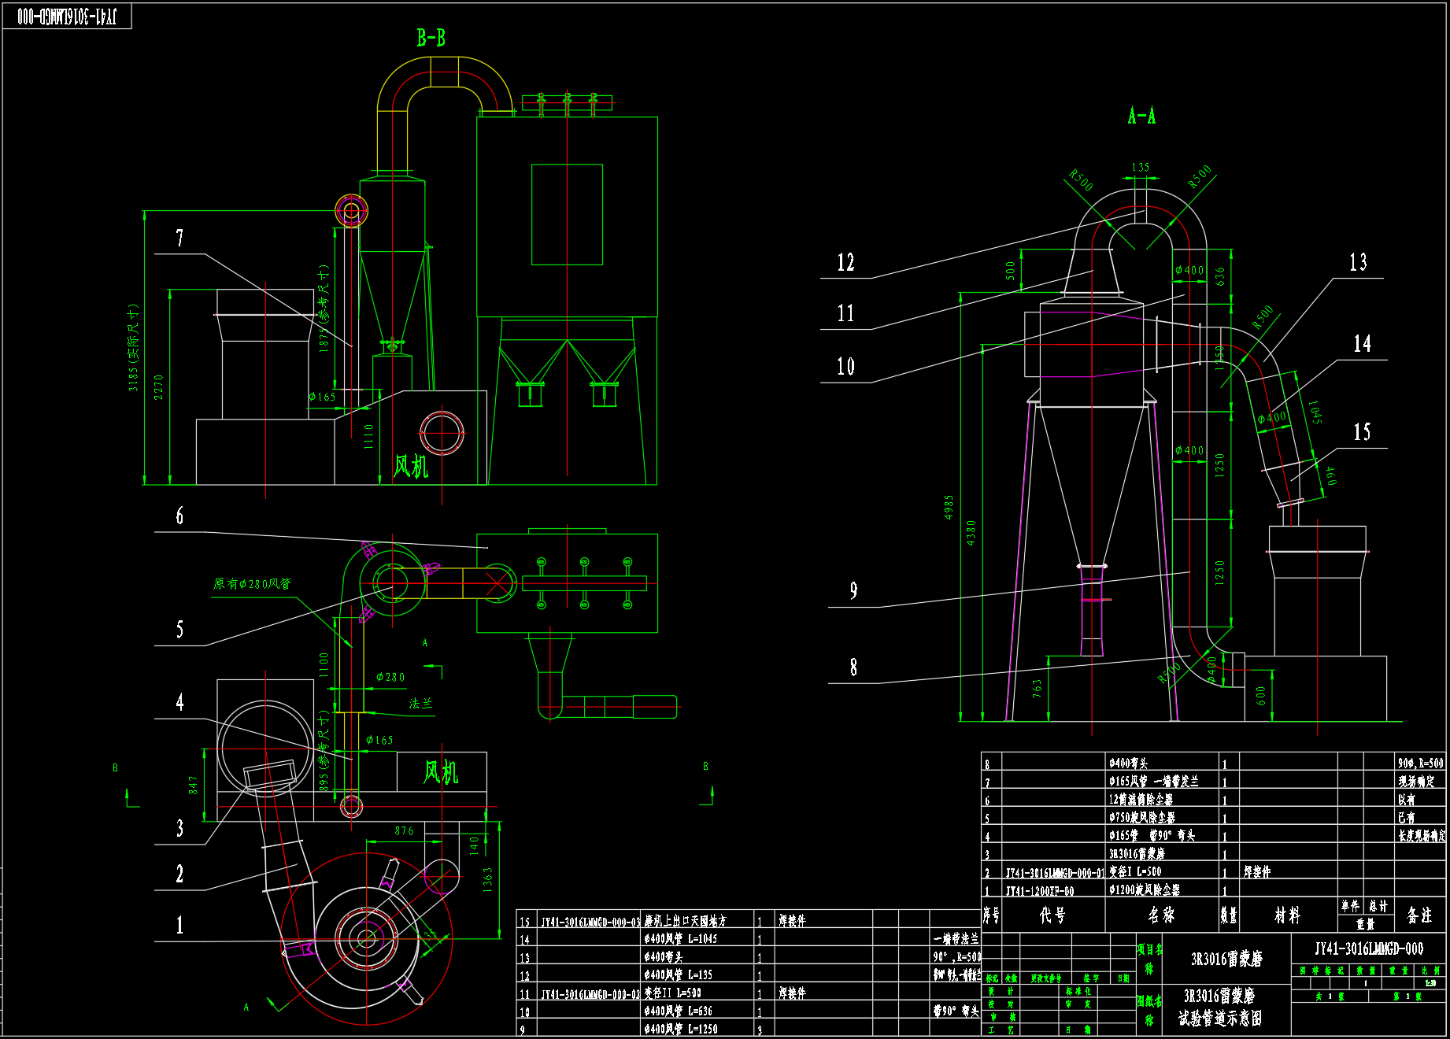Select the B-B section view title
The height and width of the screenshot is (1039, 1450).
click(430, 35)
